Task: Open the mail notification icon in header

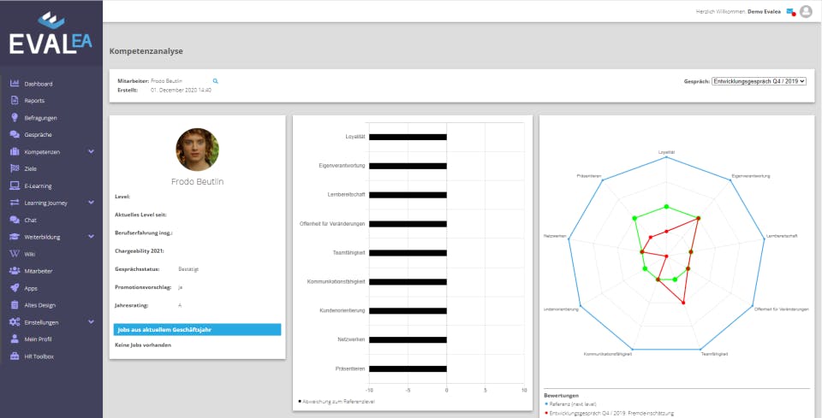Action: coord(791,12)
